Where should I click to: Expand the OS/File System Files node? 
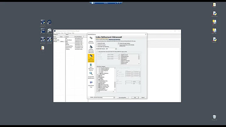pyautogui.click(x=97, y=85)
